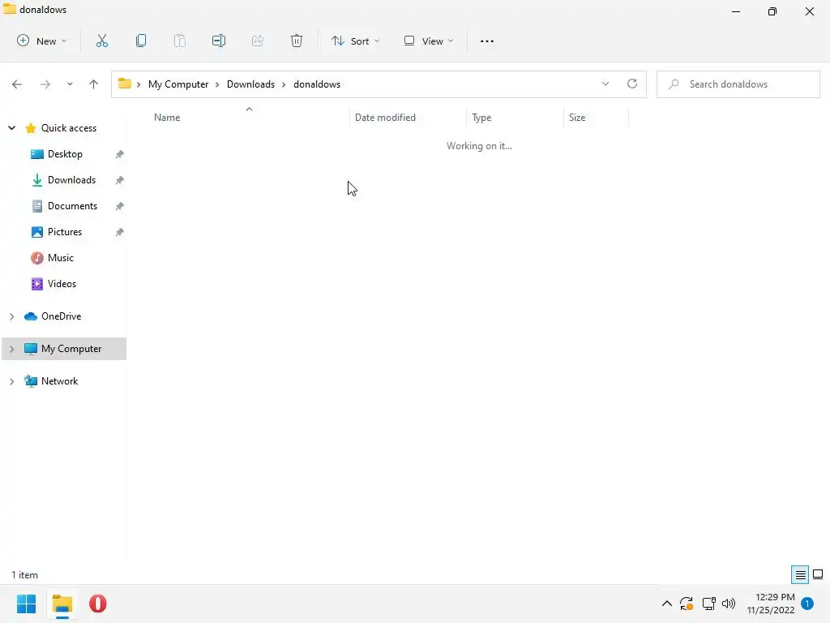The width and height of the screenshot is (830, 623).
Task: Click Quick access heading
Action: click(x=69, y=127)
